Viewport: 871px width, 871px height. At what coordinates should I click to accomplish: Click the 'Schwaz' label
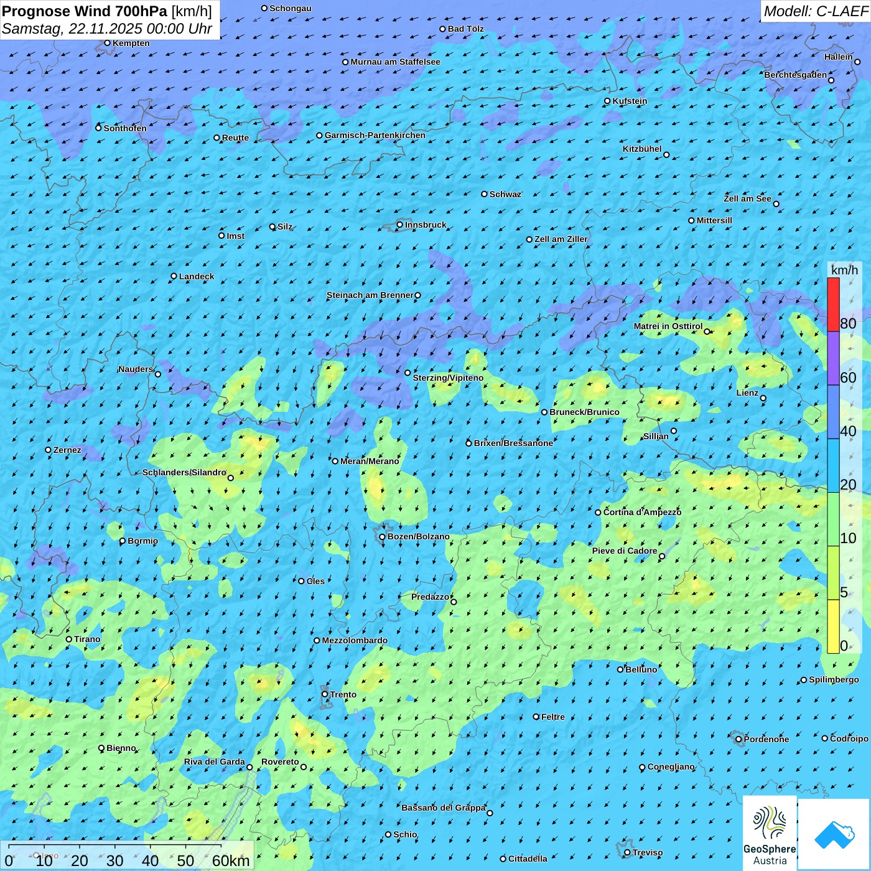pyautogui.click(x=505, y=194)
